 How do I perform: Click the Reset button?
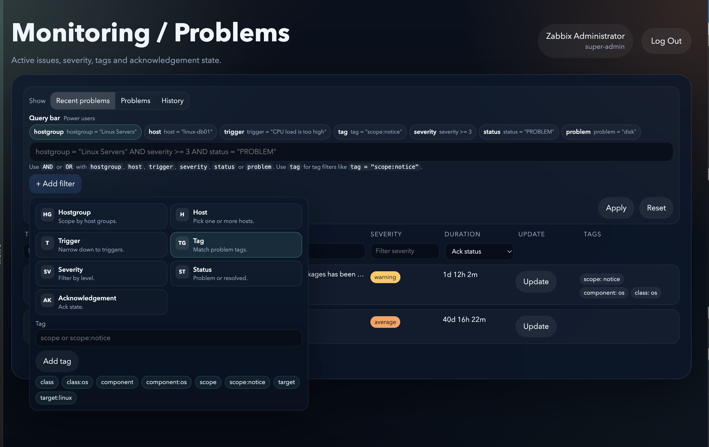[656, 208]
